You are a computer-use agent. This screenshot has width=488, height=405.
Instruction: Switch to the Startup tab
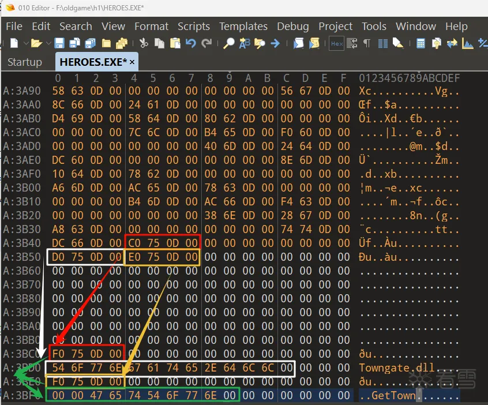pyautogui.click(x=24, y=62)
